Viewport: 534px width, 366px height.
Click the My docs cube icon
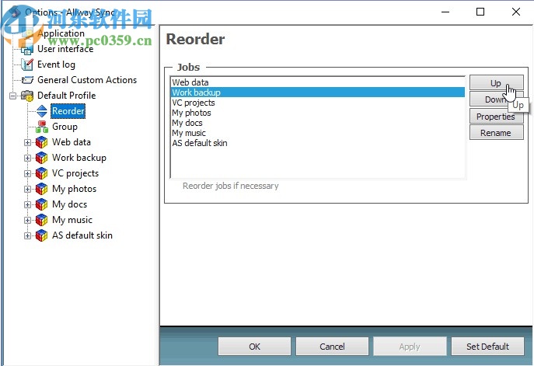click(x=41, y=204)
